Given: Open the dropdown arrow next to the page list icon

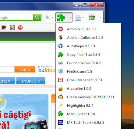Looking at the screenshot, I should point(83,17).
